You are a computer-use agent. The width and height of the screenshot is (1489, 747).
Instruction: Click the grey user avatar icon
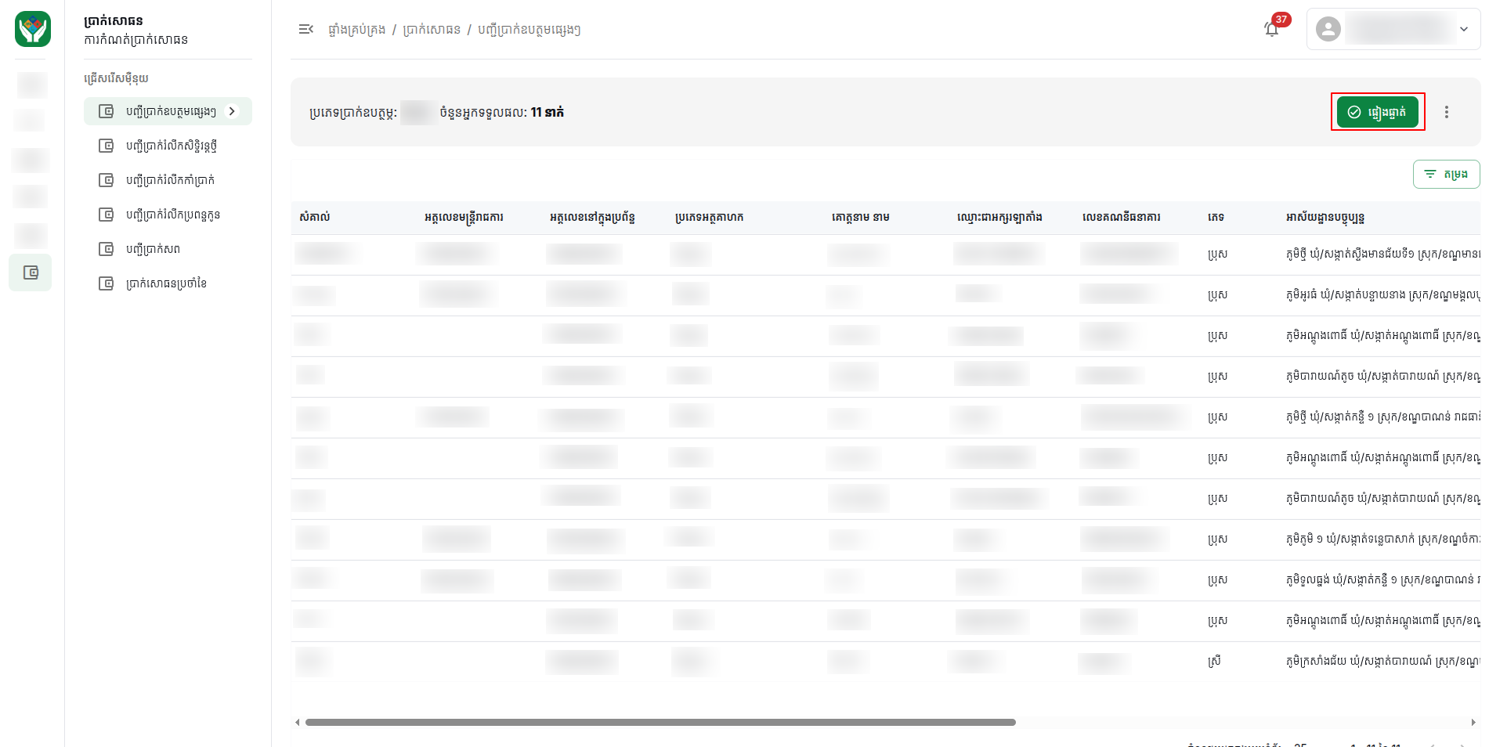click(1328, 29)
